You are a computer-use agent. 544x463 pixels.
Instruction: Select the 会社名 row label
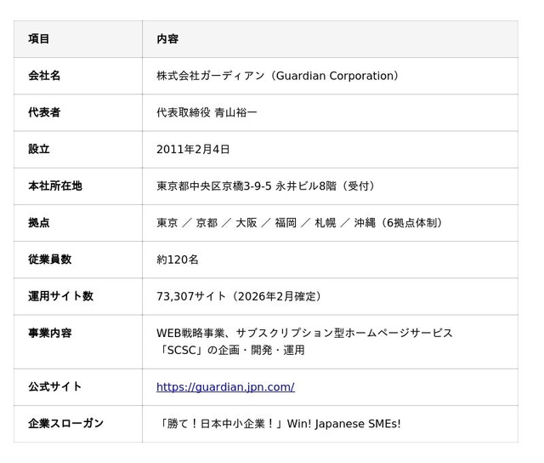tap(44, 76)
